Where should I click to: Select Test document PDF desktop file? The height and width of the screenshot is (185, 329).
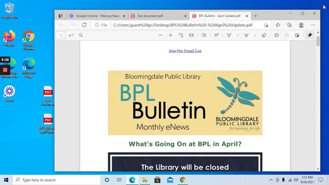pos(48,96)
